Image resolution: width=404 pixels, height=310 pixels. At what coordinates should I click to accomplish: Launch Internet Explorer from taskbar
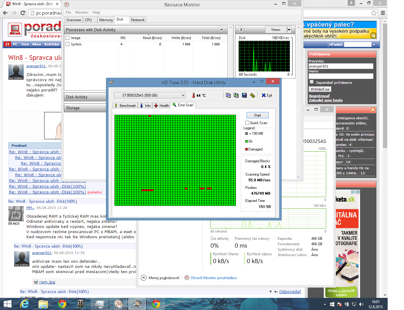coord(25,304)
